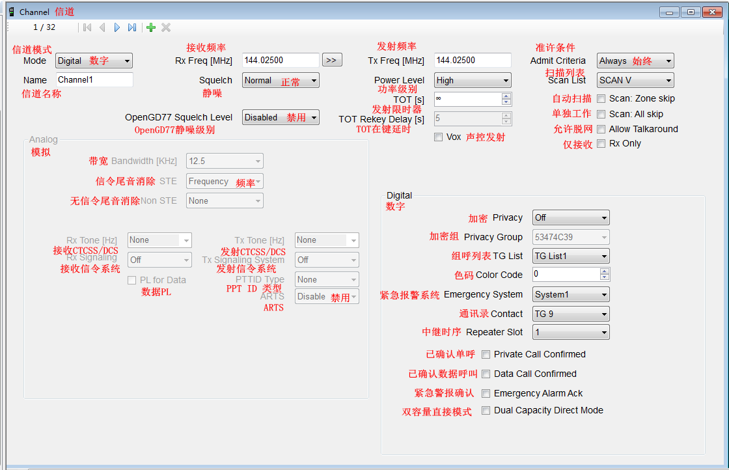
Task: Copy Rx frequency to Tx with >> button
Action: tap(331, 60)
